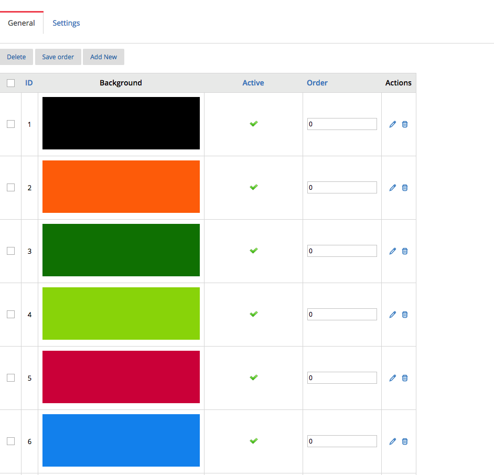Toggle active checkmark for row 6

(x=254, y=441)
